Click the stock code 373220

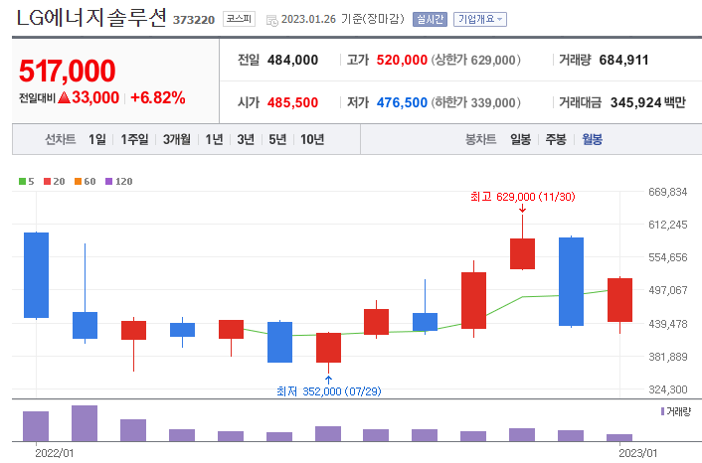(194, 20)
